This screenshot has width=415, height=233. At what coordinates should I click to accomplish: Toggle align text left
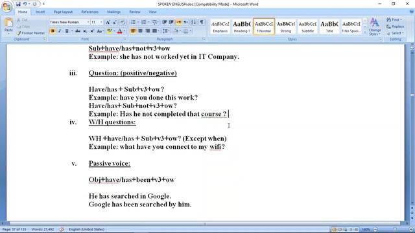coord(133,31)
